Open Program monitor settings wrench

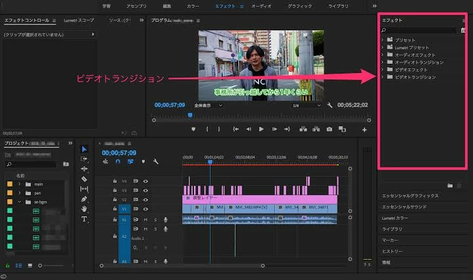(x=330, y=105)
